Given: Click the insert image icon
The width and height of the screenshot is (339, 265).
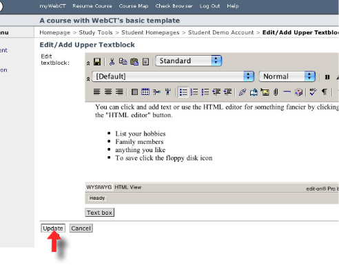Looking at the screenshot, I should tap(265, 92).
